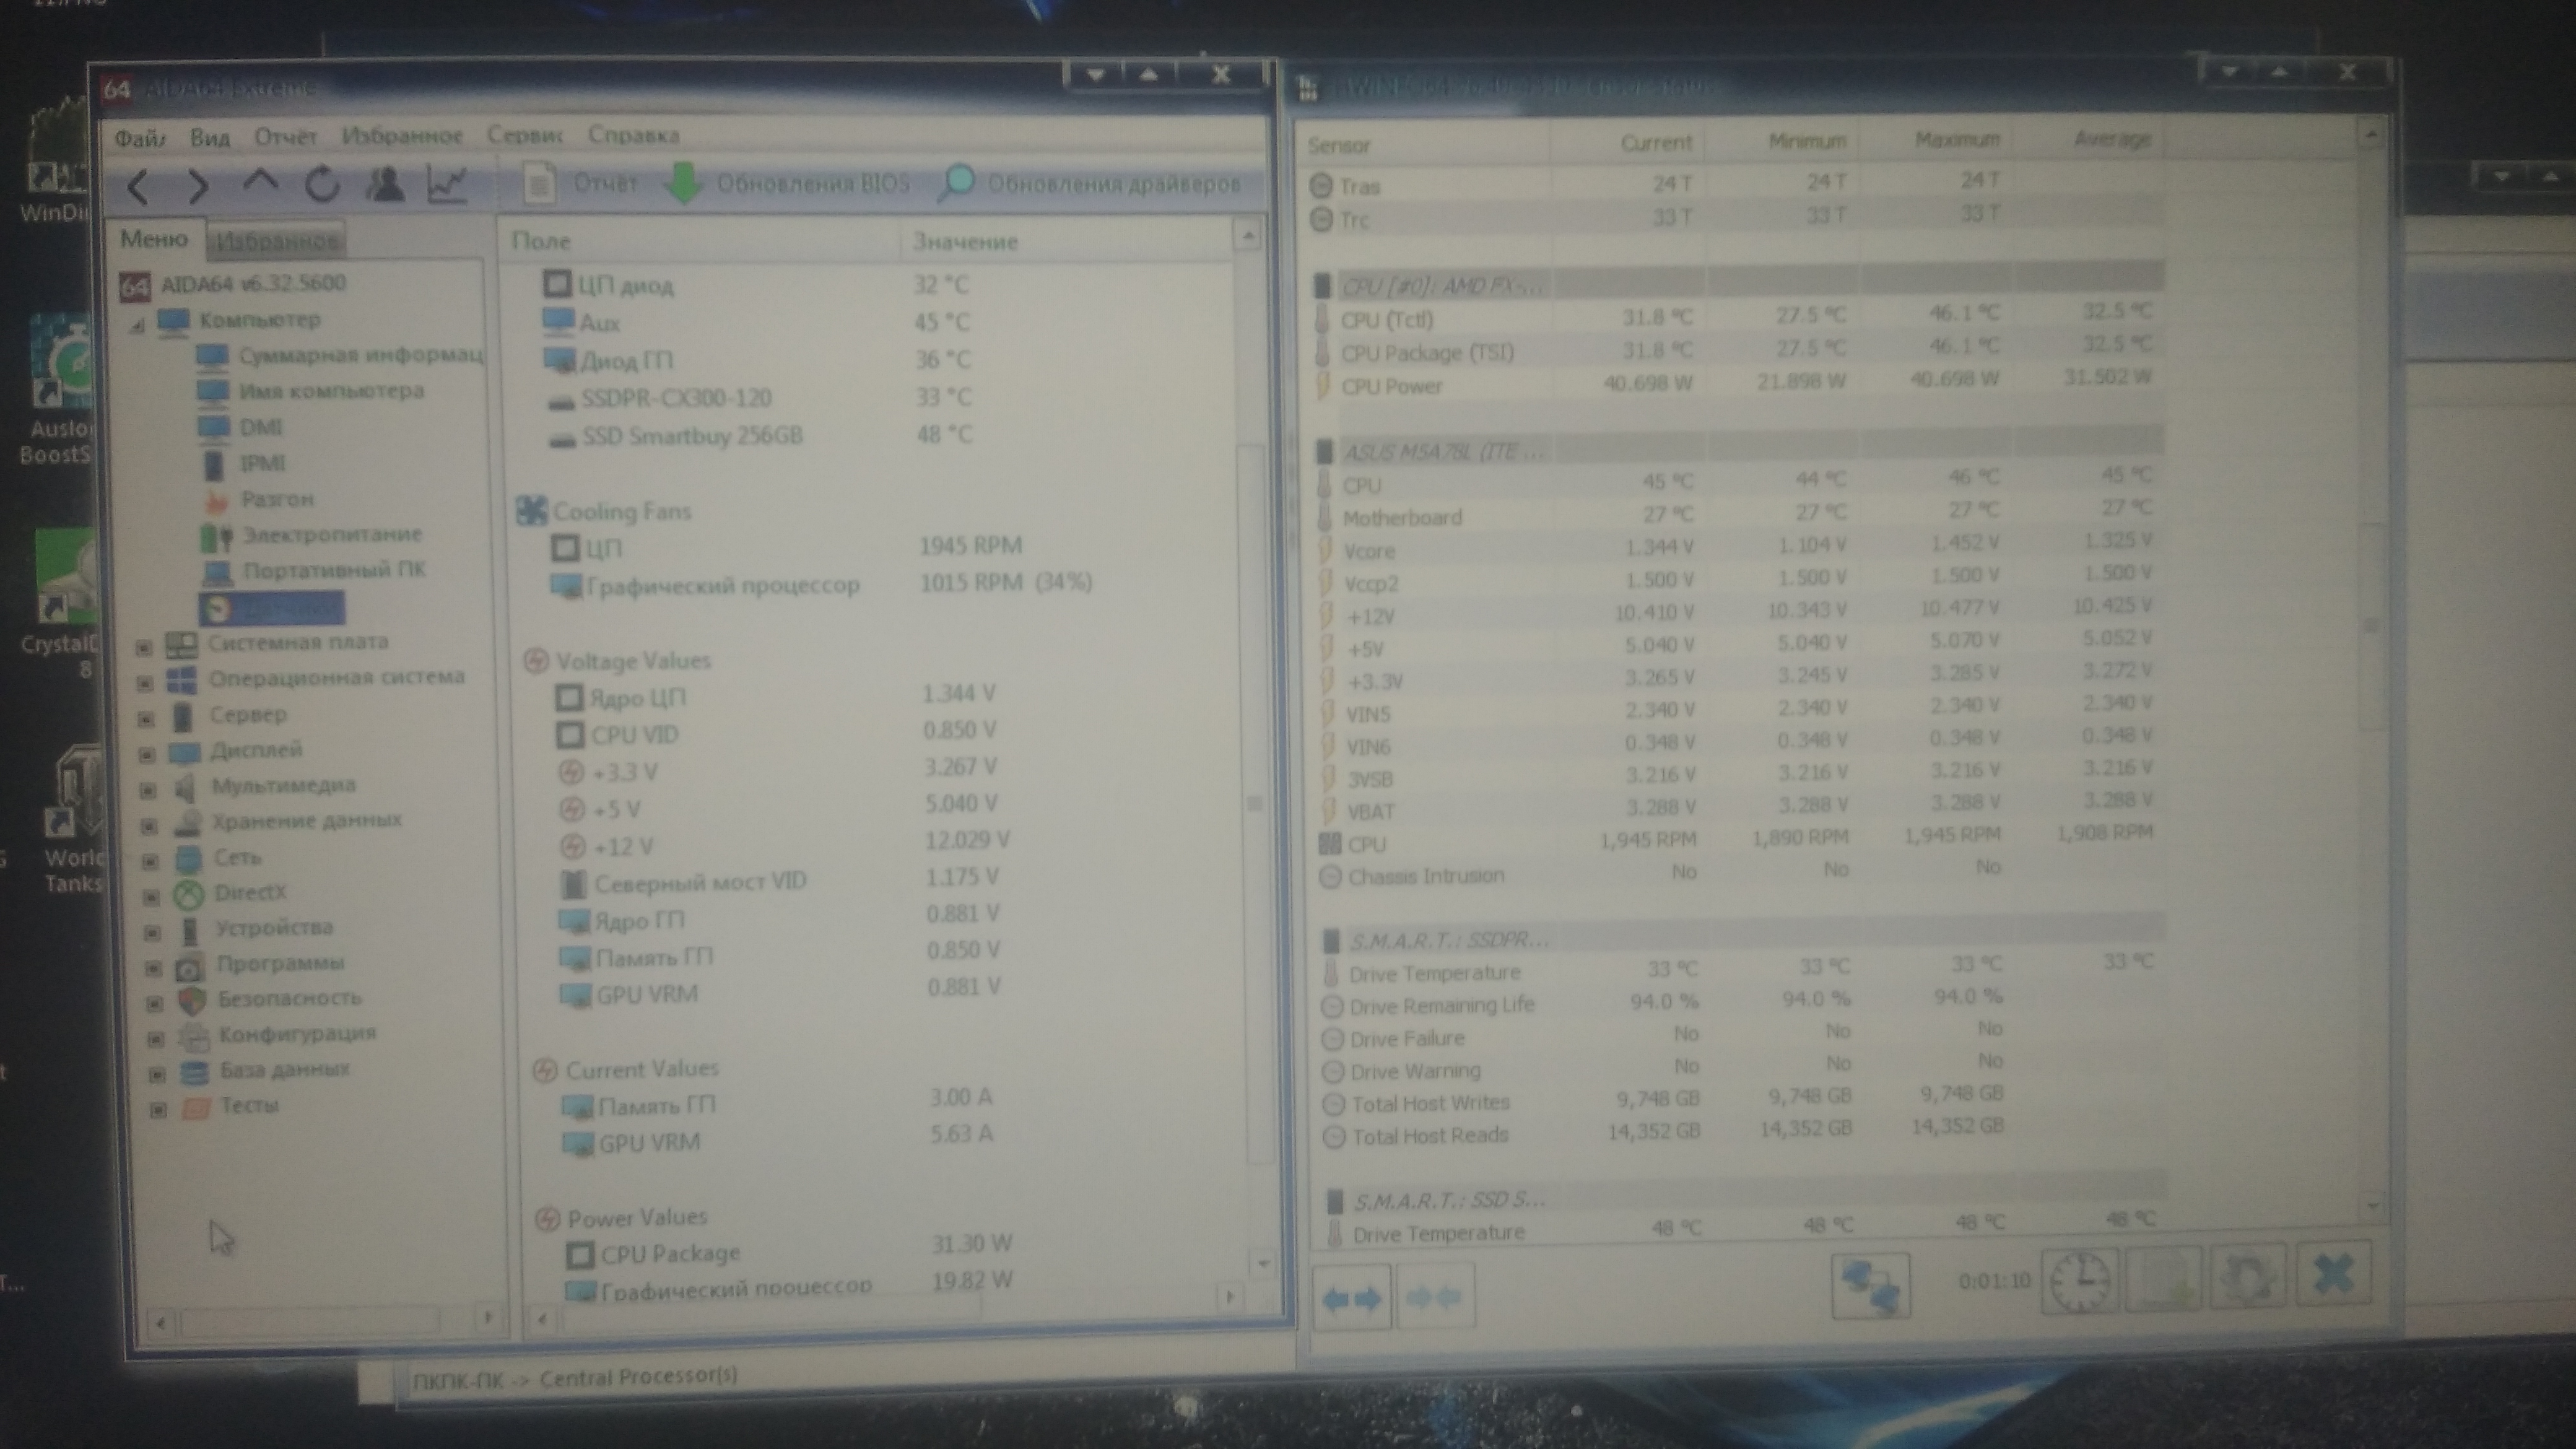Expand the Тесты tree node
This screenshot has width=2576, height=1449.
158,1109
